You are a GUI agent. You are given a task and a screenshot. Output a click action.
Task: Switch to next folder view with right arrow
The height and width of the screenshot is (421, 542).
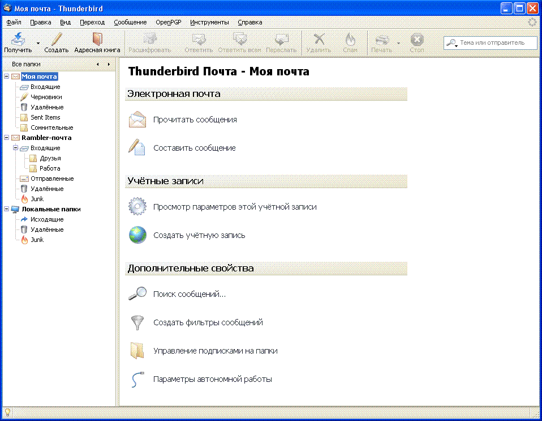point(109,64)
